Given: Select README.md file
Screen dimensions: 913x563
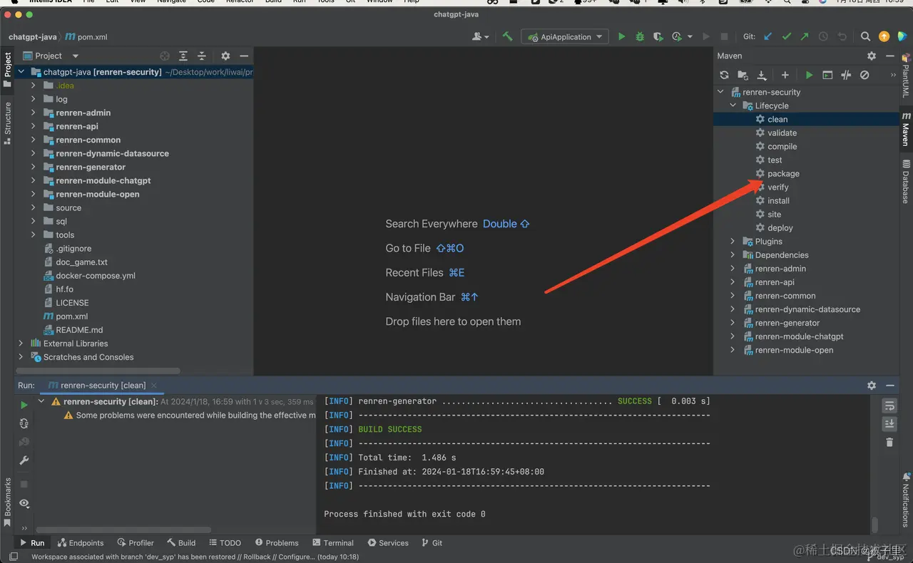Looking at the screenshot, I should [x=79, y=330].
